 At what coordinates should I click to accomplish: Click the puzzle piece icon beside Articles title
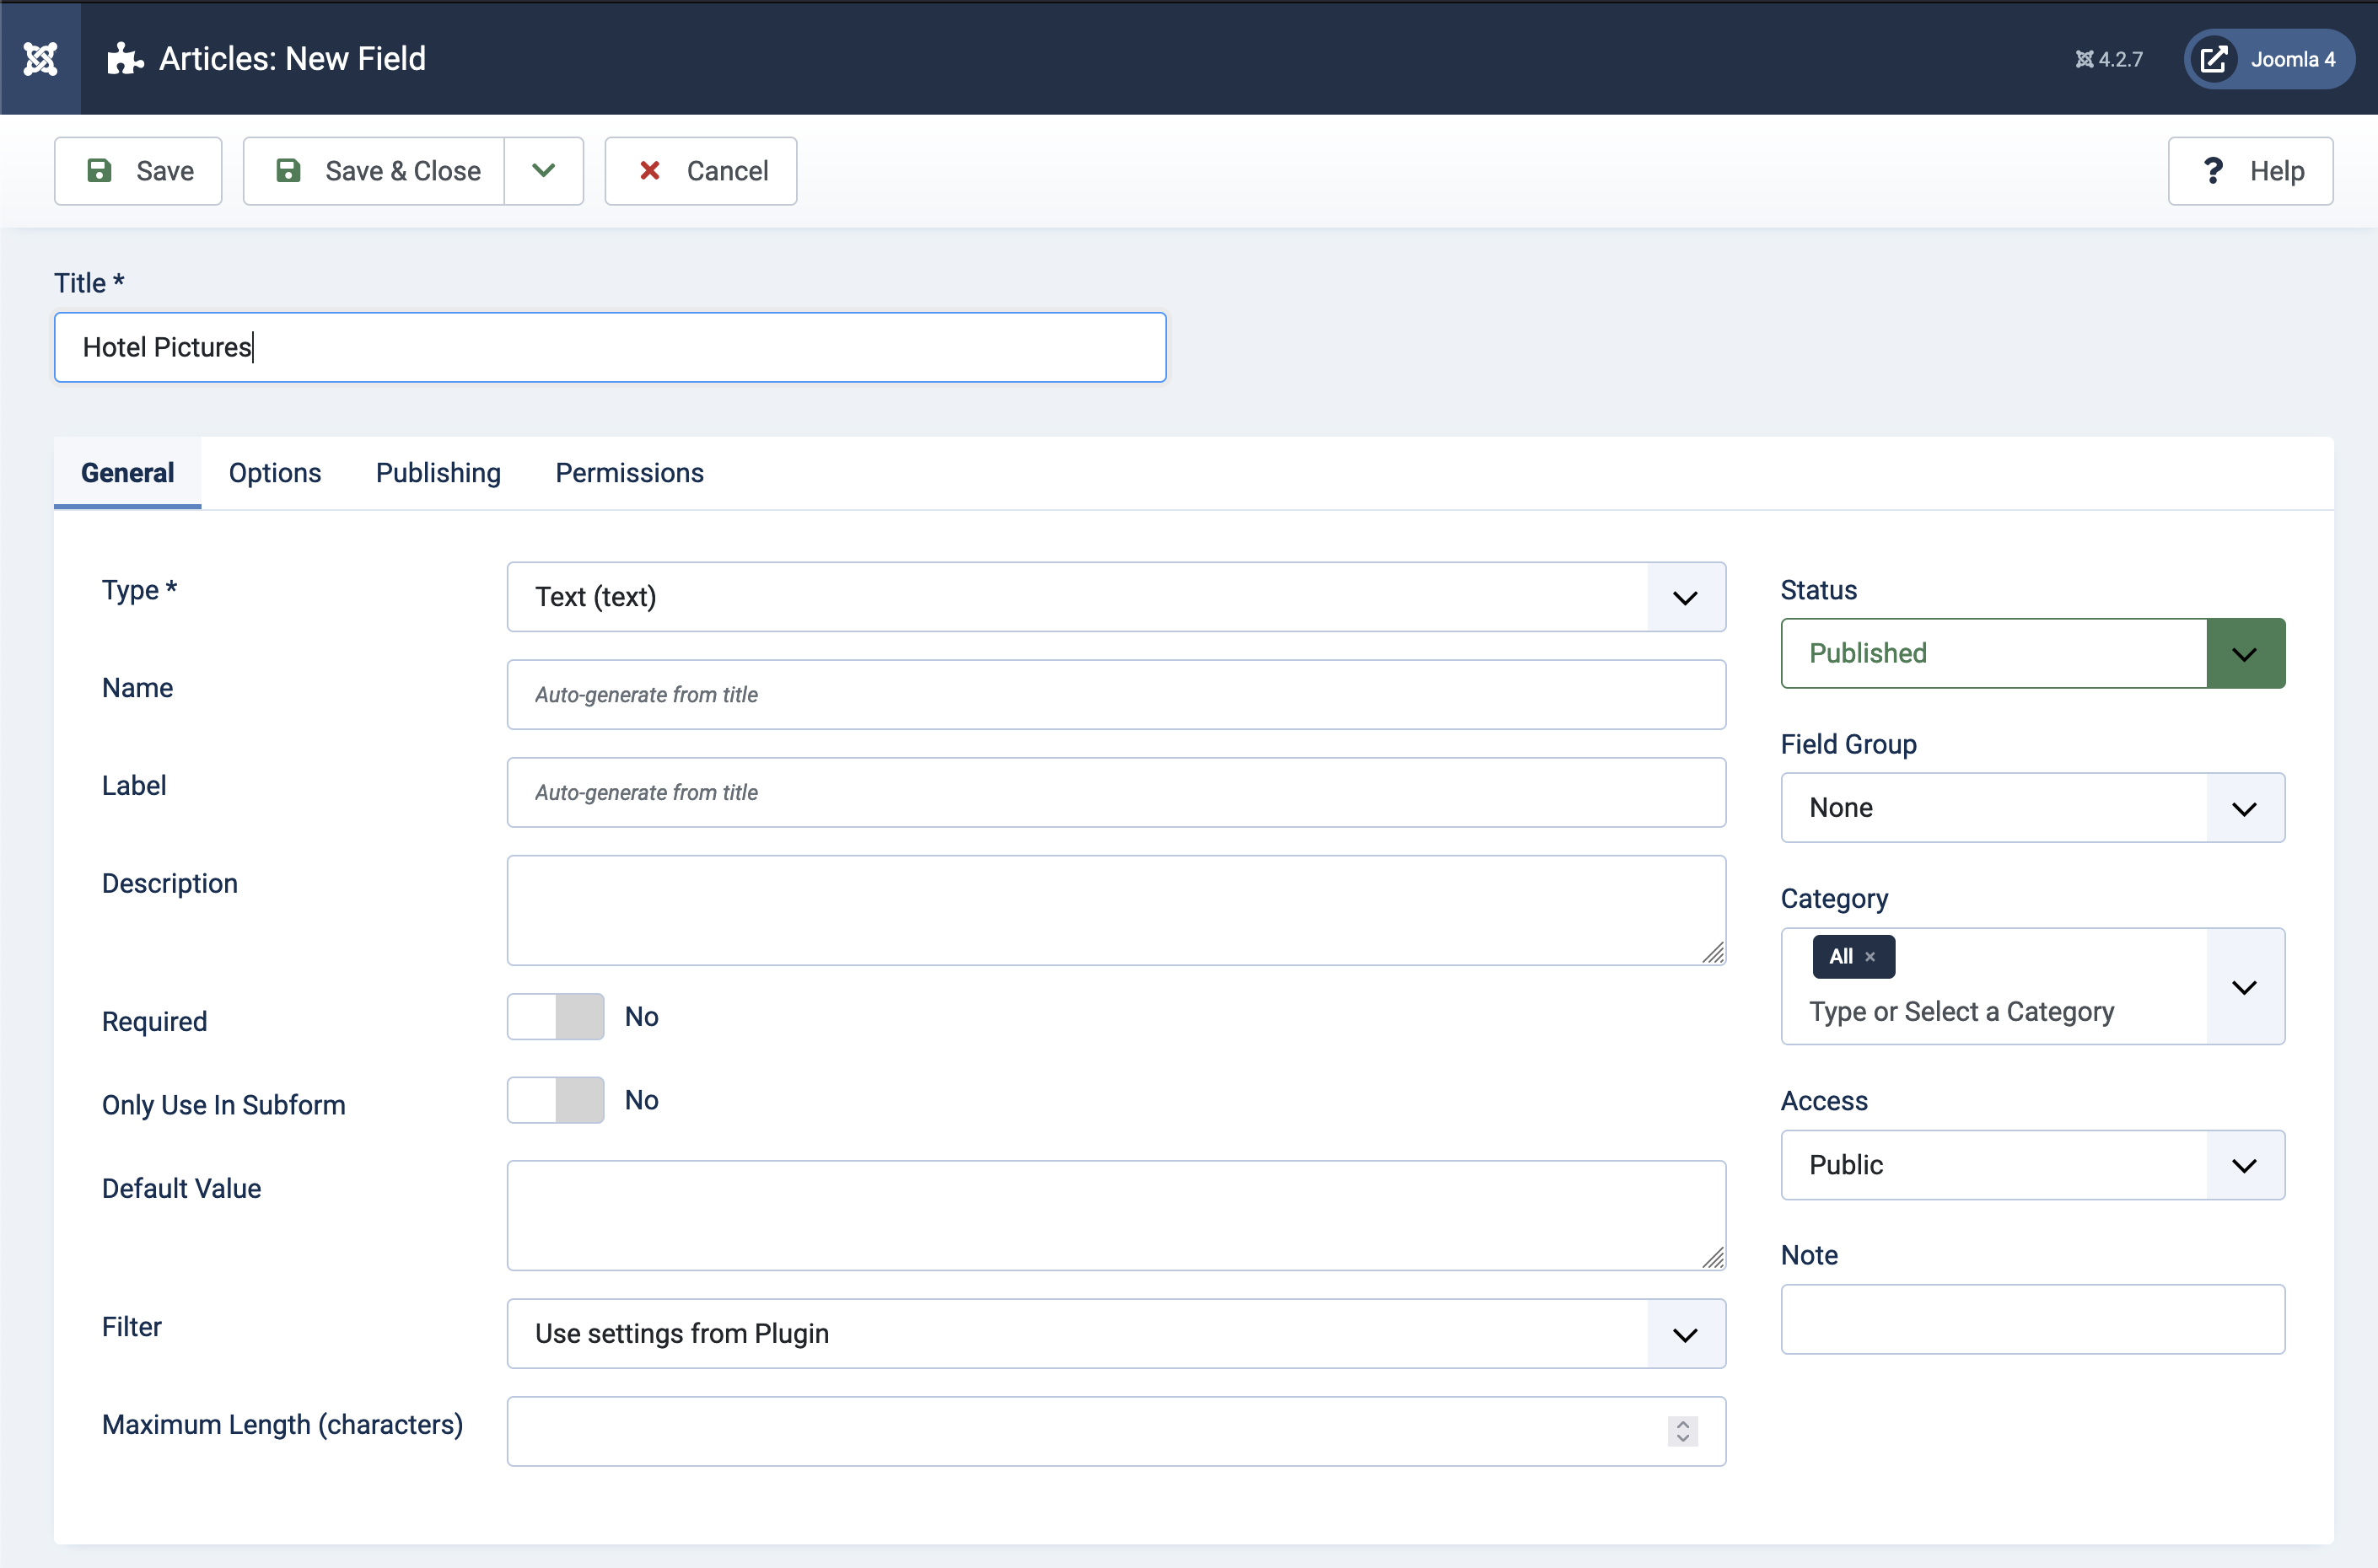pos(125,58)
